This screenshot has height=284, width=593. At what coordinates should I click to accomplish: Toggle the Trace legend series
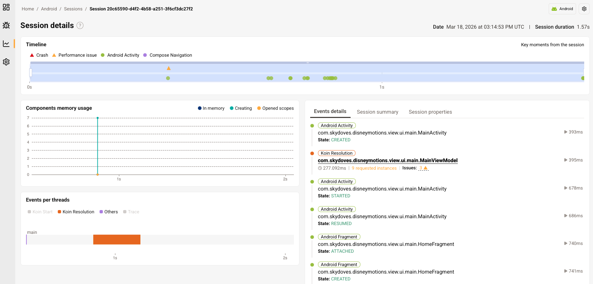click(x=131, y=212)
